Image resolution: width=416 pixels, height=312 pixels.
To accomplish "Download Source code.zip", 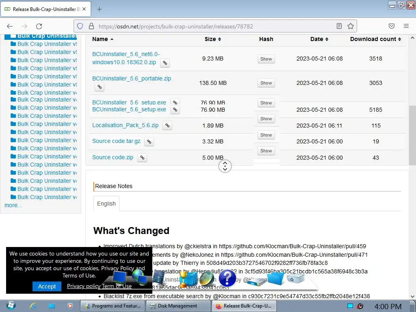I will point(113,157).
